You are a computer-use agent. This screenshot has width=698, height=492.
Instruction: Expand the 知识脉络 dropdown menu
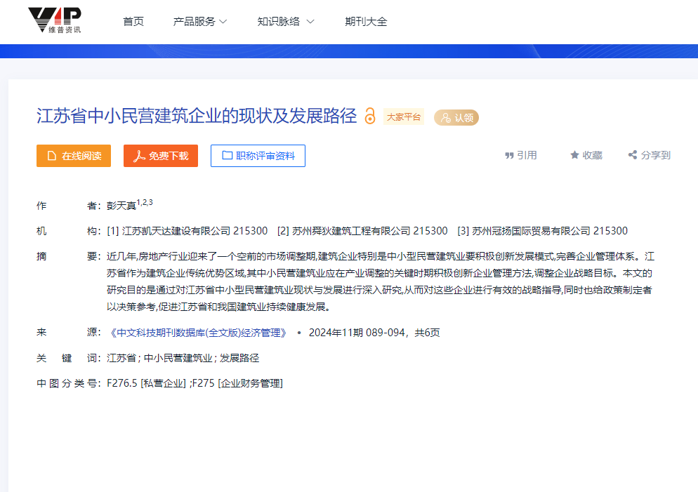click(x=285, y=22)
